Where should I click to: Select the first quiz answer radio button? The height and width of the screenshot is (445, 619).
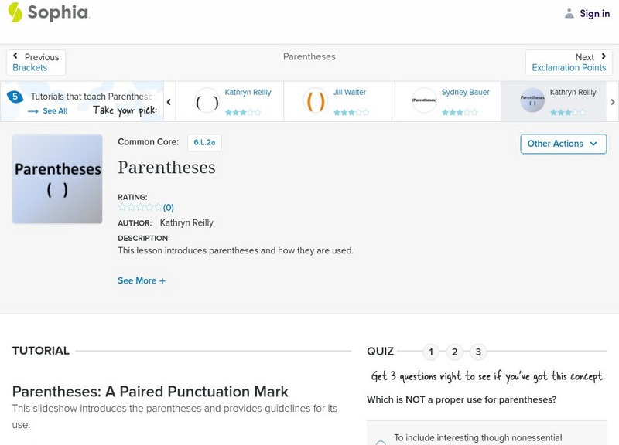[381, 443]
